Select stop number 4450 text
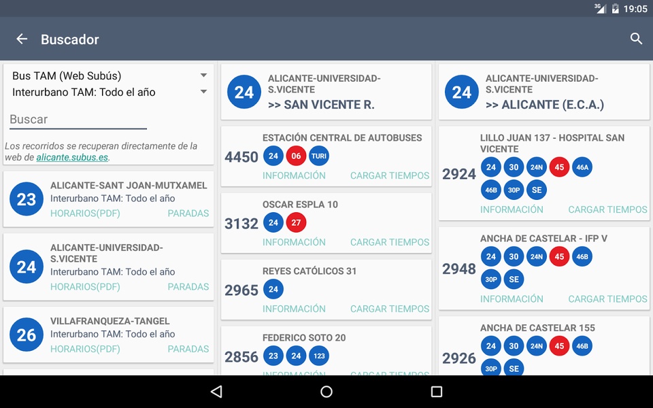This screenshot has height=408, width=653. pos(241,157)
